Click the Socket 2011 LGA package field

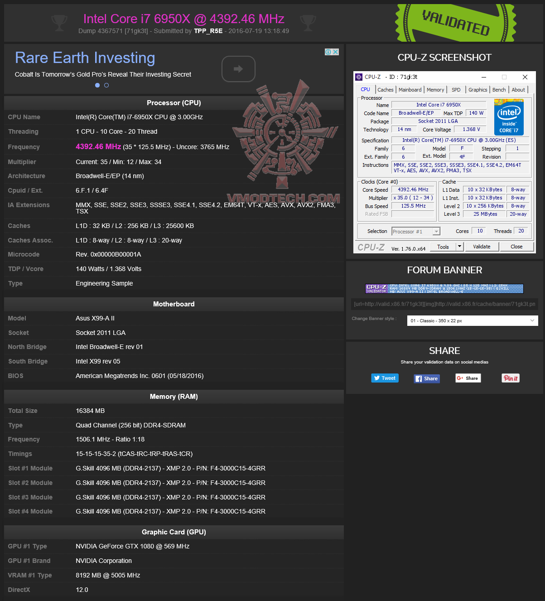pos(438,121)
